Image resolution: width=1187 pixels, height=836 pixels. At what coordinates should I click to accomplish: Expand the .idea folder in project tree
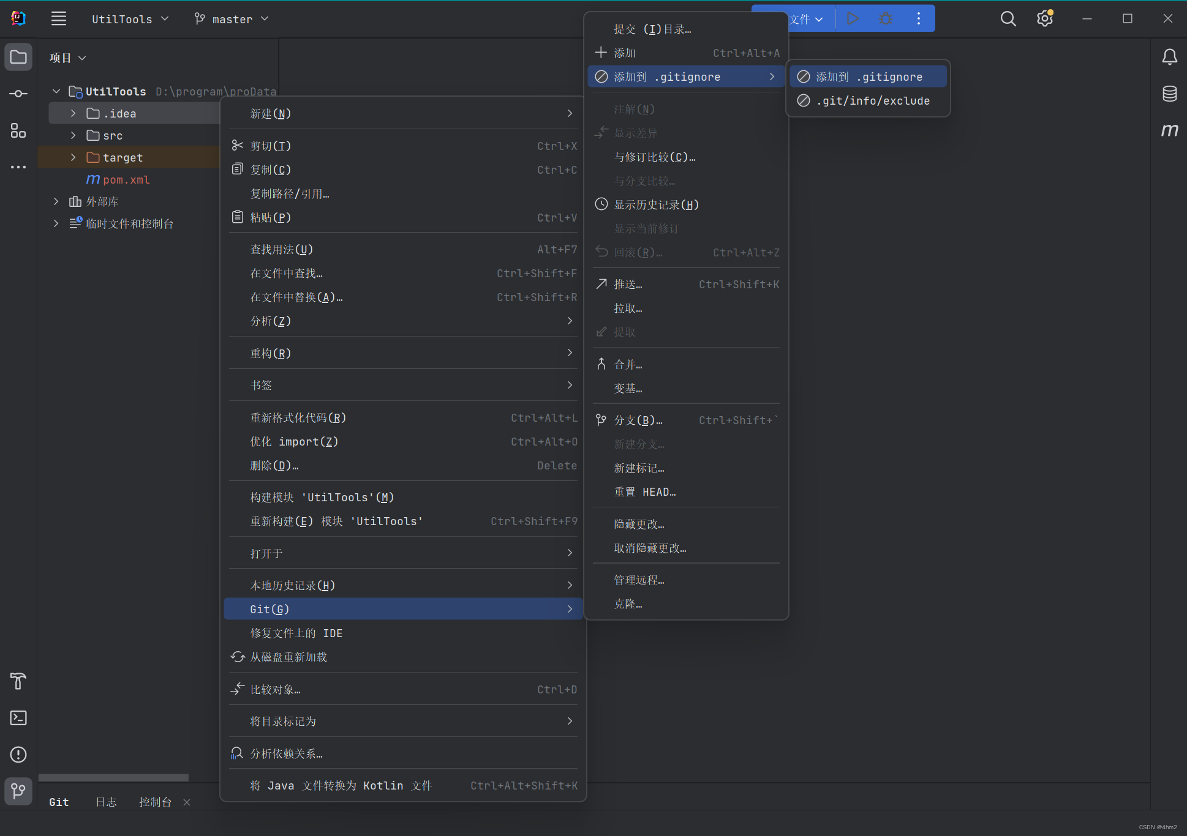73,113
